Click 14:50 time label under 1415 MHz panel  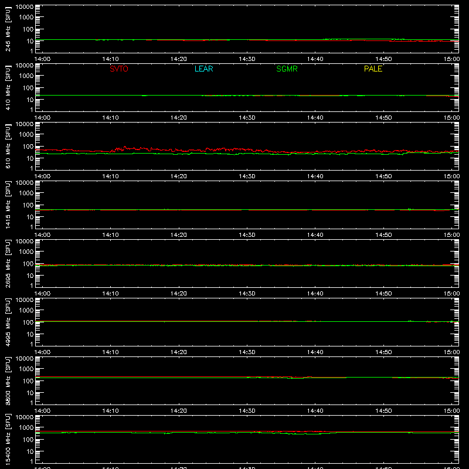tap(383, 235)
